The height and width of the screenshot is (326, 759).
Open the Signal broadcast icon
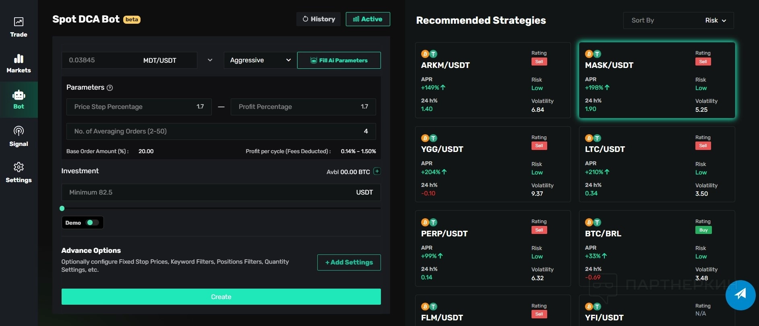(x=19, y=131)
